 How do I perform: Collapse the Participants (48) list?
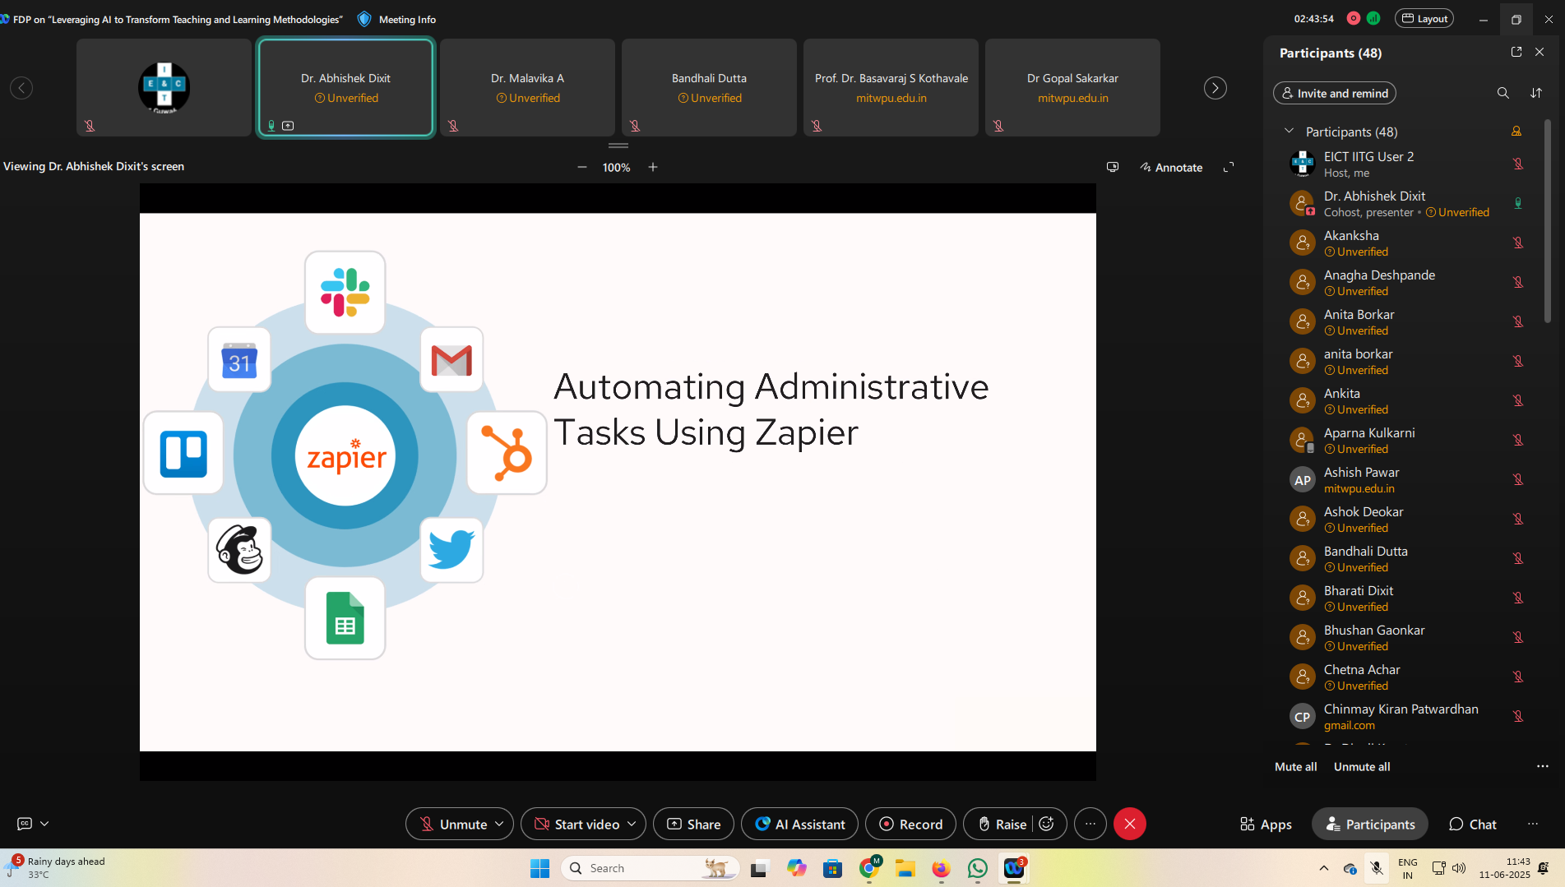pyautogui.click(x=1289, y=132)
